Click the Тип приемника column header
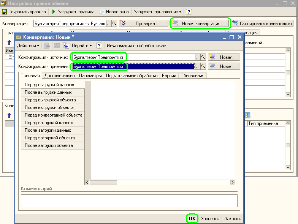Screen dimensions: 298x224 tap(266, 123)
